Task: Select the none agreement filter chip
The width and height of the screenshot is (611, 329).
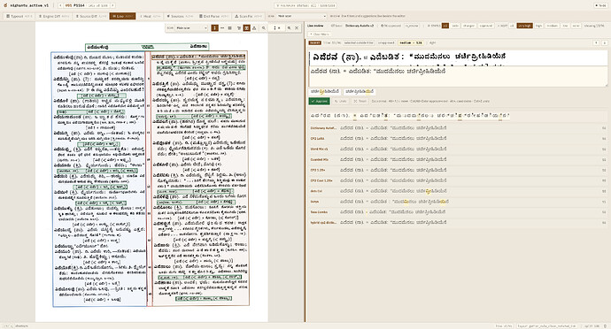Action: pyautogui.click(x=576, y=26)
